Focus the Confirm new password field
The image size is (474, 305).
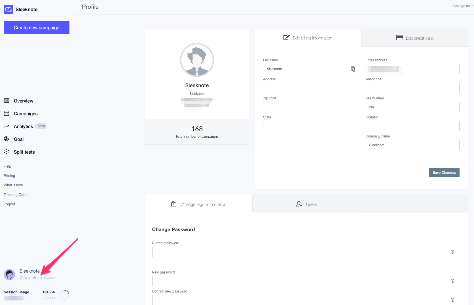(306, 300)
